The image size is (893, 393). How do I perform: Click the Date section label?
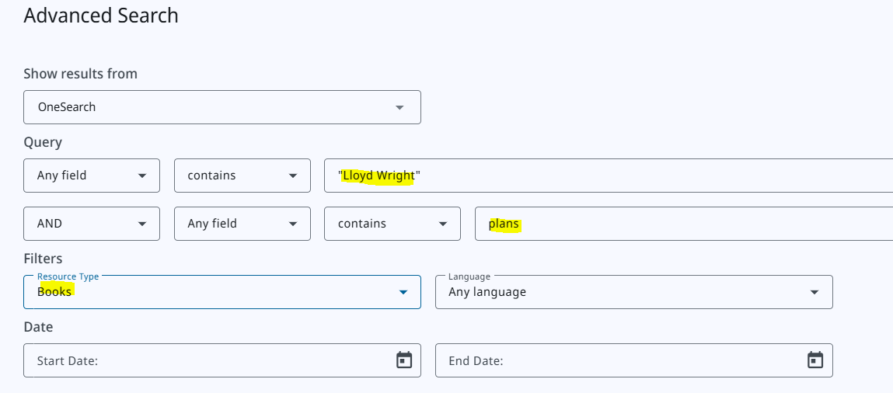[38, 327]
